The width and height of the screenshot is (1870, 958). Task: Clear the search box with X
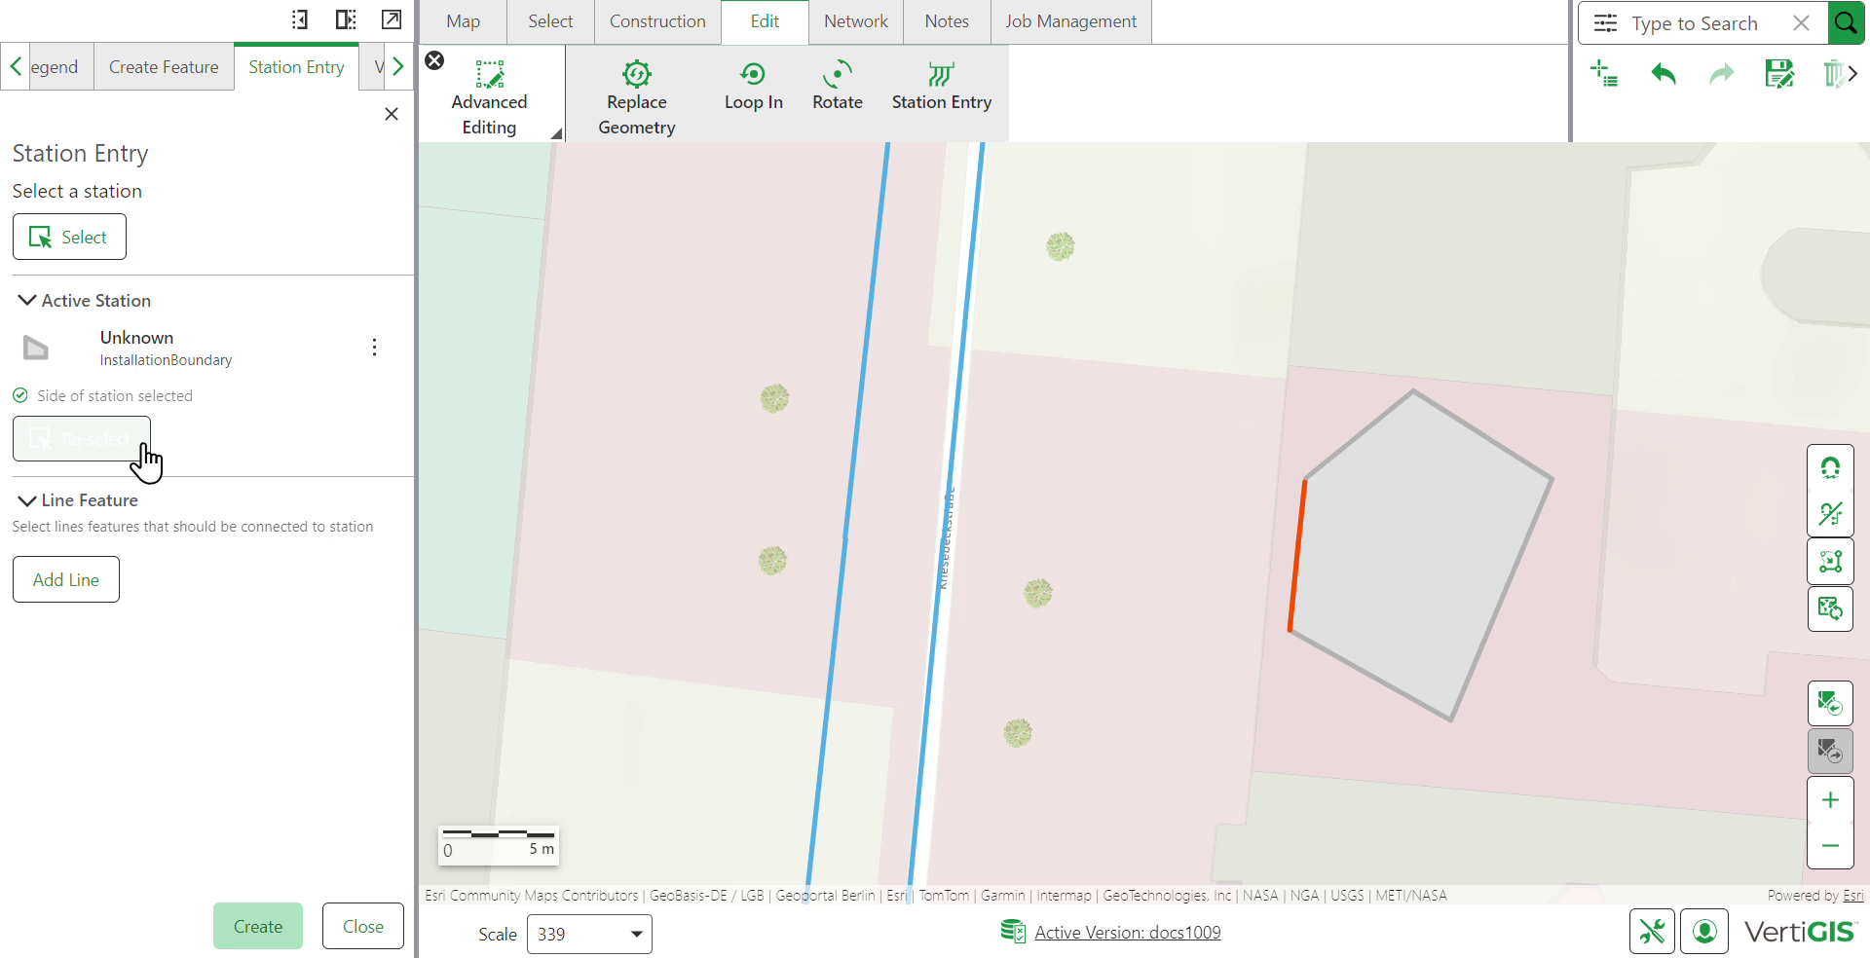pyautogui.click(x=1801, y=22)
